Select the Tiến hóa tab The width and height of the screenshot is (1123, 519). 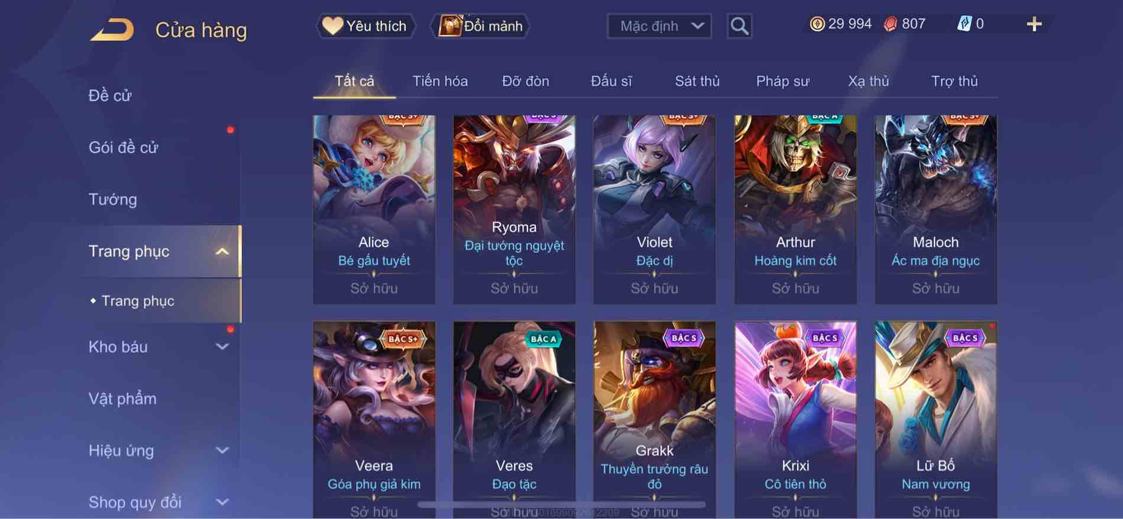pyautogui.click(x=440, y=81)
